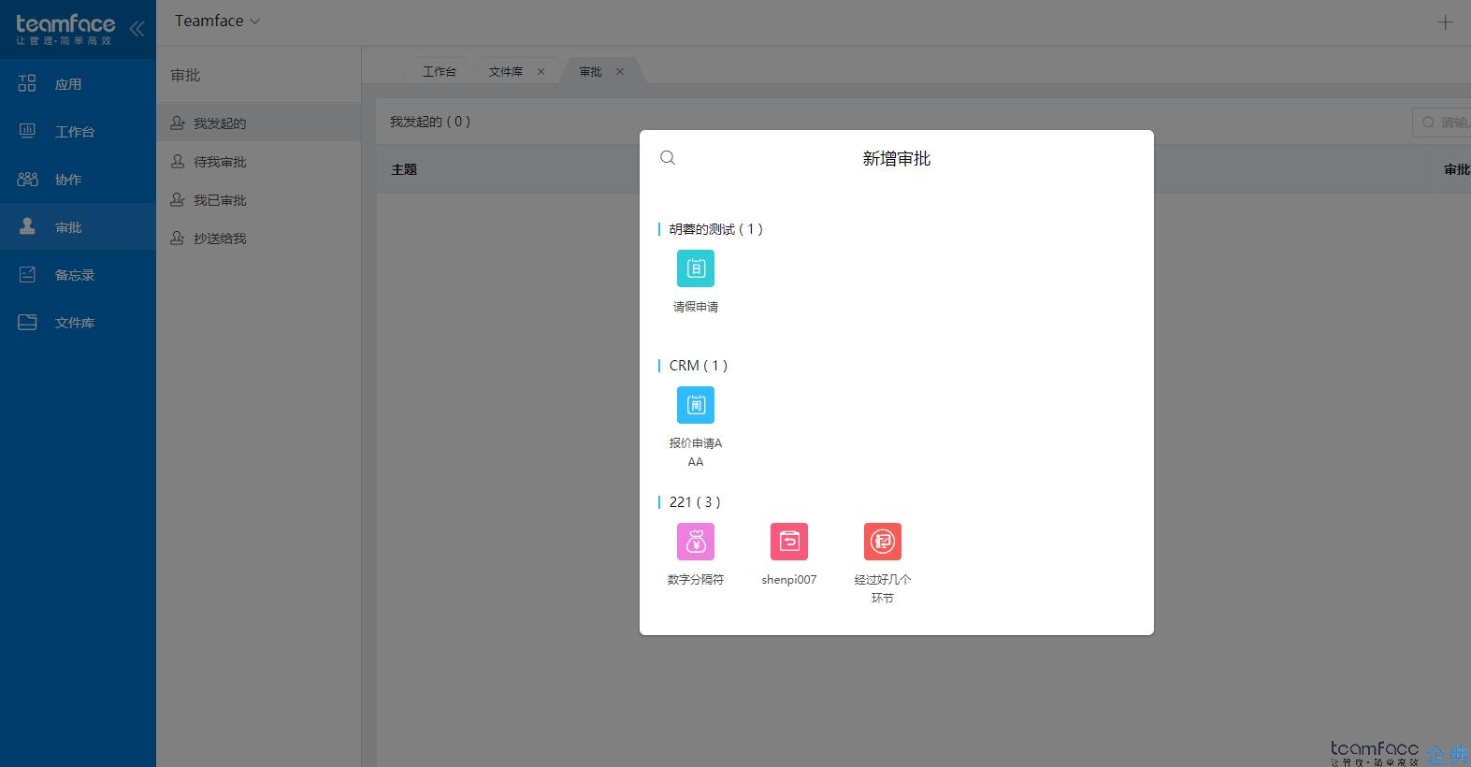
Task: Select 待我审批 in the approval list
Action: (220, 162)
